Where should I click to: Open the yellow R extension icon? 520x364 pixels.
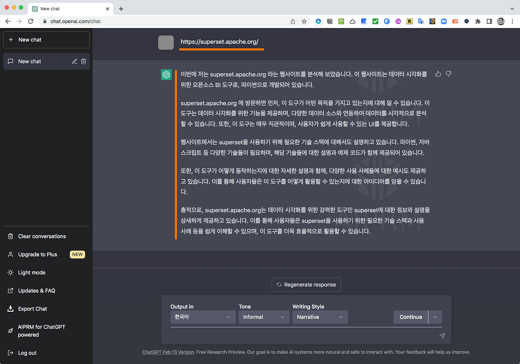pyautogui.click(x=409, y=21)
